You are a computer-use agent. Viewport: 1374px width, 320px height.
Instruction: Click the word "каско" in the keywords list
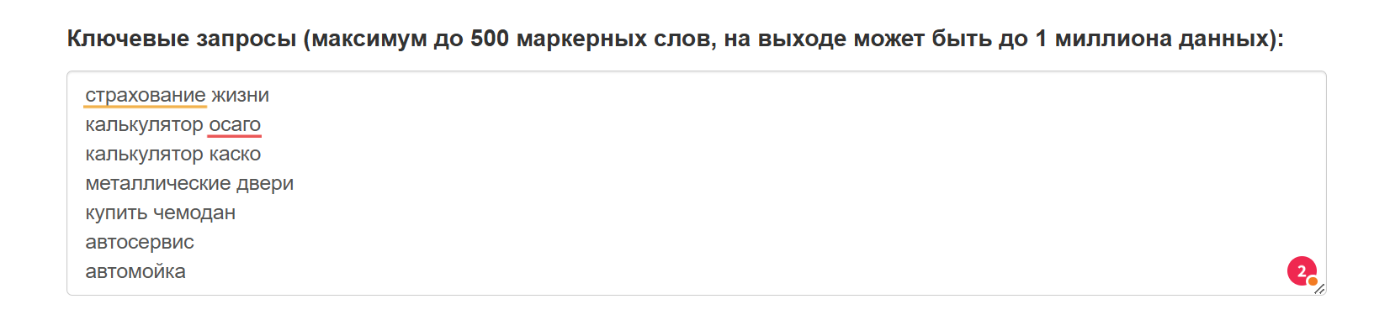point(235,155)
